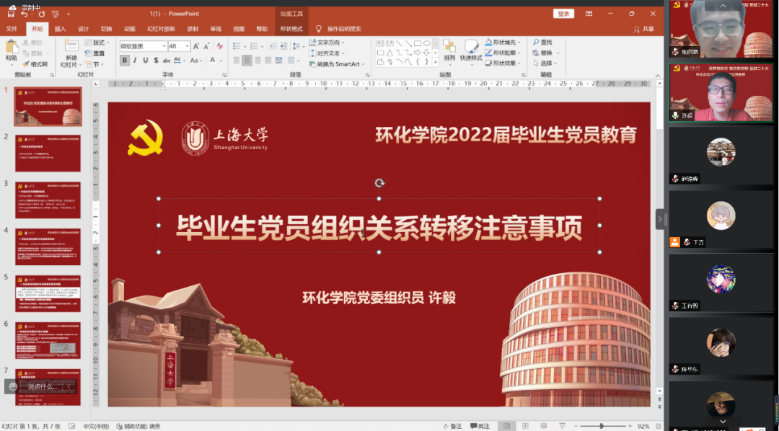This screenshot has height=431, width=779.
Task: Switch to slide sorter view icon
Action: coord(526,426)
